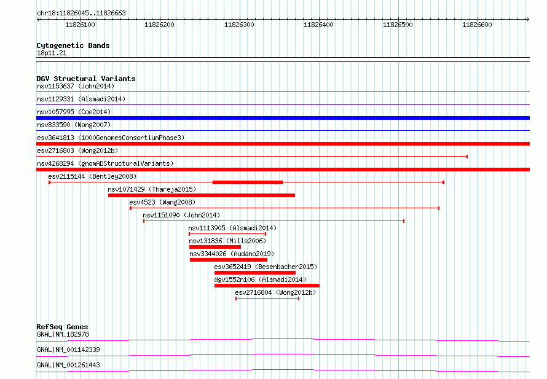547x379 pixels.
Task: Select the esv3641813 thick red bar
Action: click(283, 144)
